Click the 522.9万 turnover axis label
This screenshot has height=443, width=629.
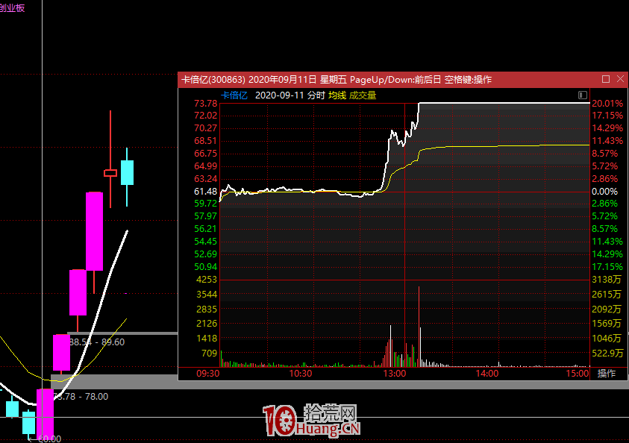click(x=608, y=354)
